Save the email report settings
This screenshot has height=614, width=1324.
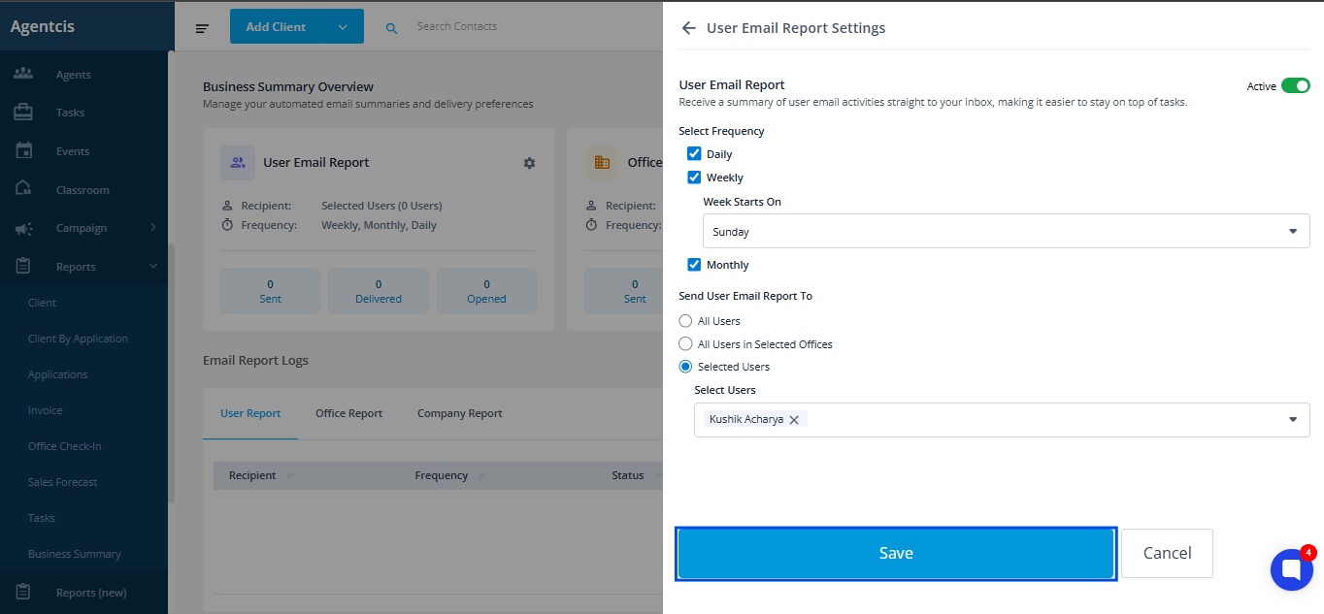pyautogui.click(x=895, y=553)
